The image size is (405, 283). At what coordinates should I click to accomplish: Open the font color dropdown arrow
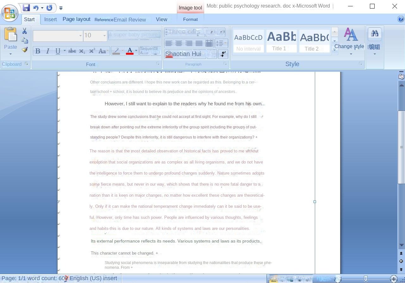(136, 51)
